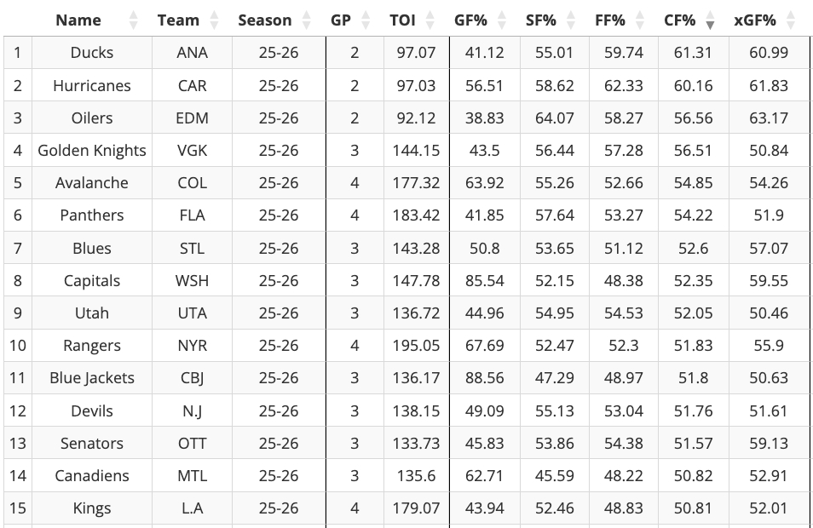Select the Ducks team name cell
The width and height of the screenshot is (813, 528).
pos(92,53)
